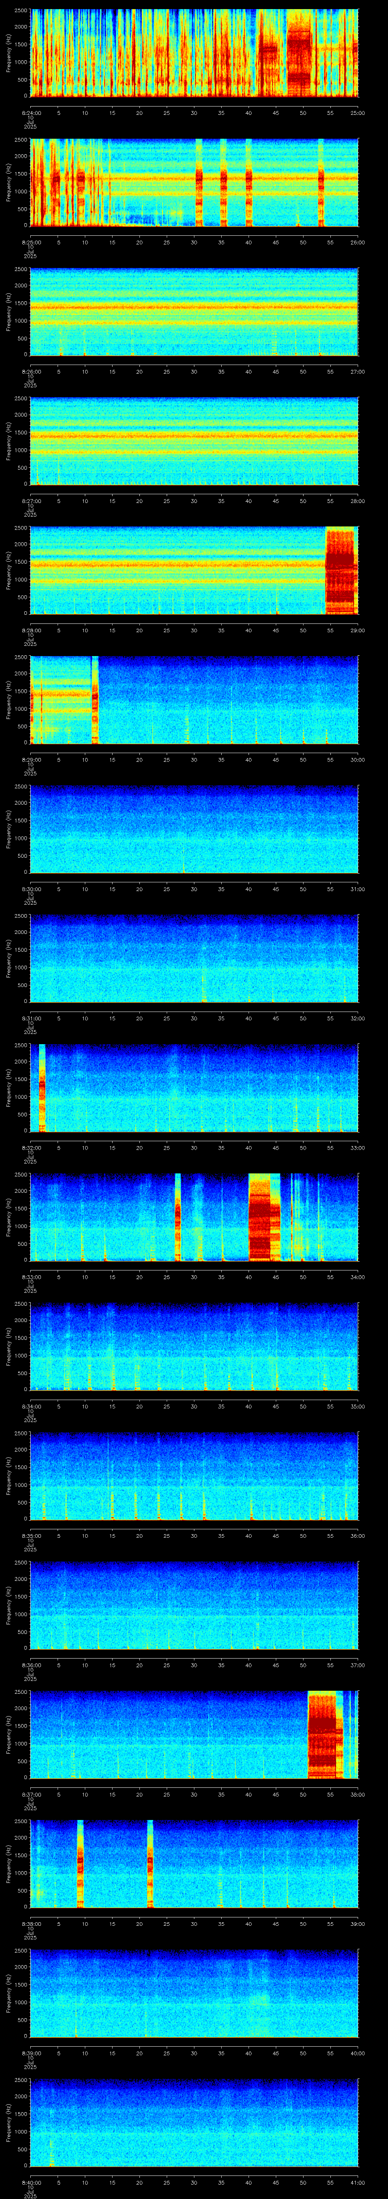This screenshot has width=388, height=2199.
Task: Select the narrow burst near 8:33:27
Action: [x=178, y=1217]
